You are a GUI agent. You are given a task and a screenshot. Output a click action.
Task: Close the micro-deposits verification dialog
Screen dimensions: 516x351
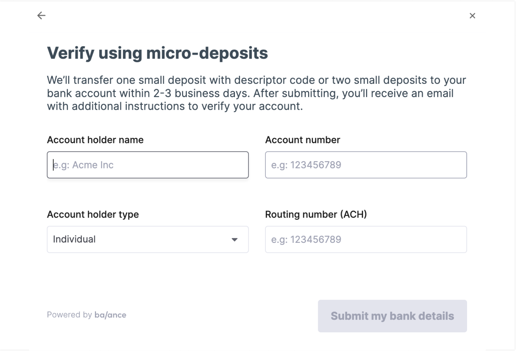click(x=472, y=16)
